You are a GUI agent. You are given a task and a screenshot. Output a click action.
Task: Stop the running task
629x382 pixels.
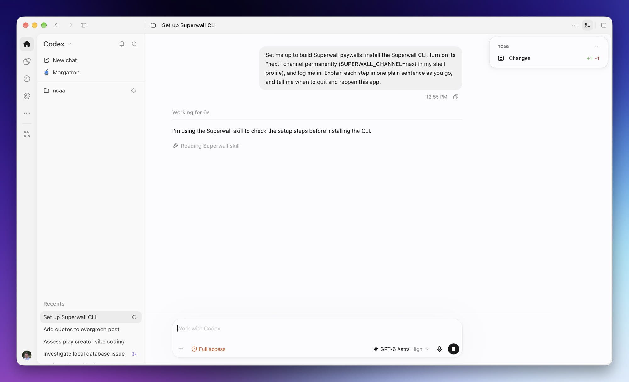[x=454, y=349]
